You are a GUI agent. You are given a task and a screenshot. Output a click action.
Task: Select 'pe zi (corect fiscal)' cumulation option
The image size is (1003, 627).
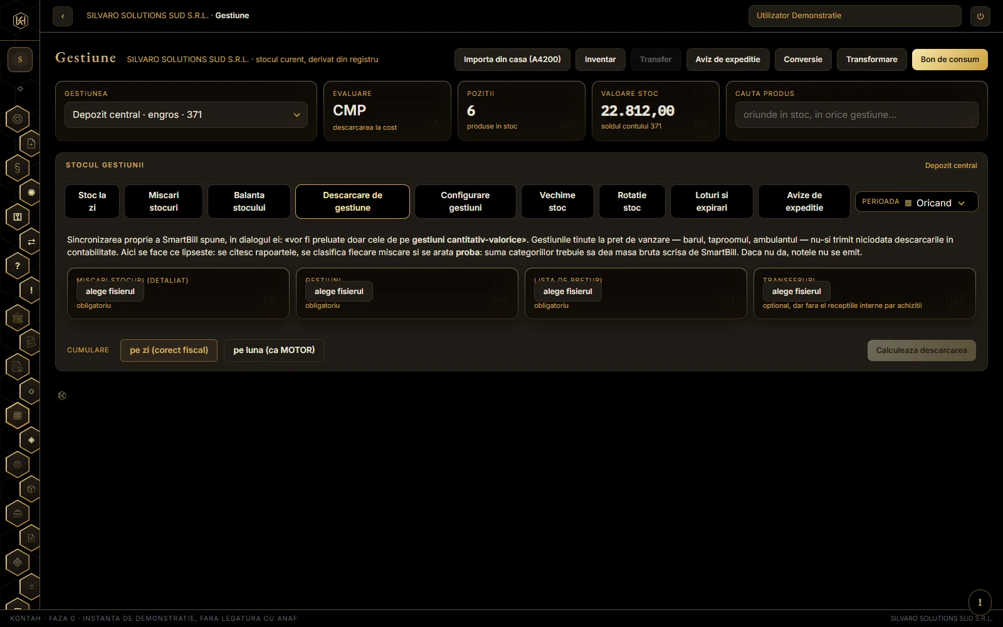click(x=169, y=350)
